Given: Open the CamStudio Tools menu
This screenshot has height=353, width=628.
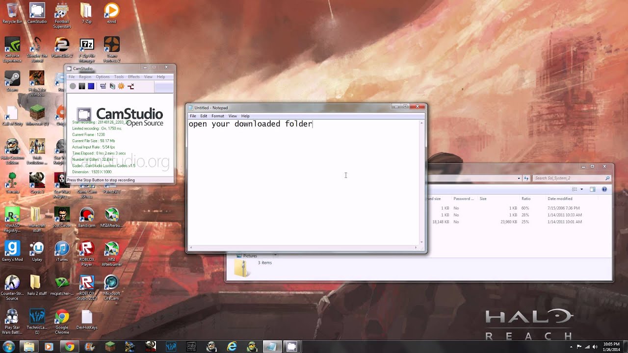Looking at the screenshot, I should click(x=119, y=77).
